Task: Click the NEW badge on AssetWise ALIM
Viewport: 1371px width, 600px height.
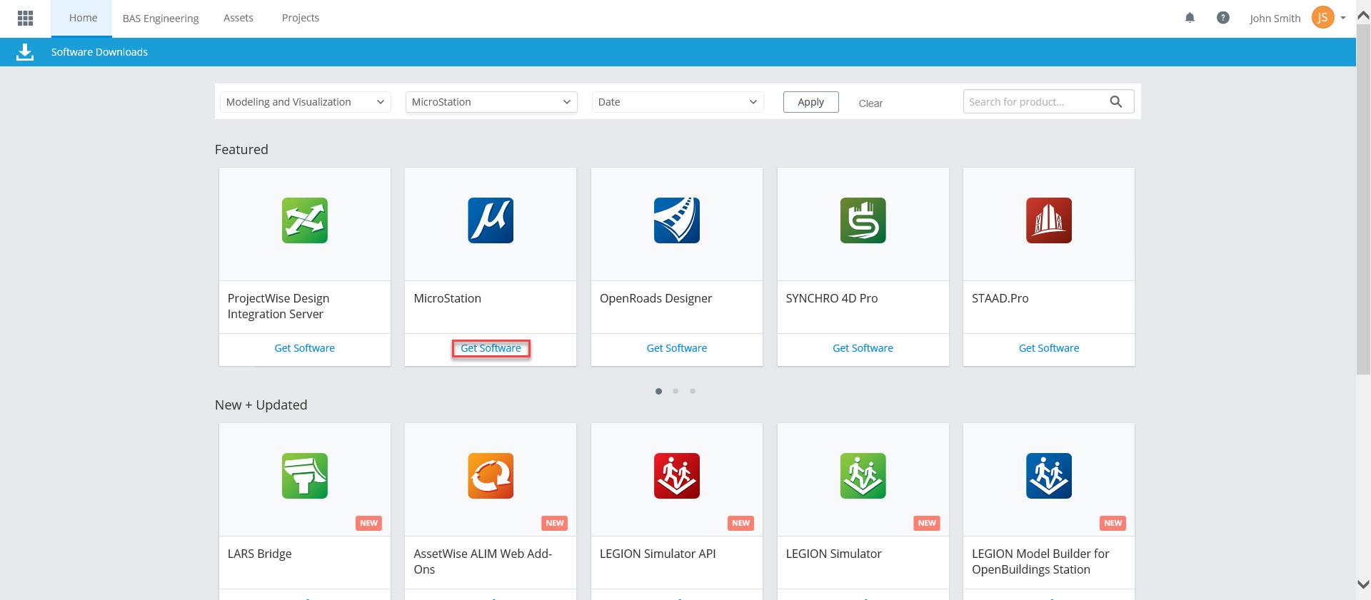Action: 555,523
